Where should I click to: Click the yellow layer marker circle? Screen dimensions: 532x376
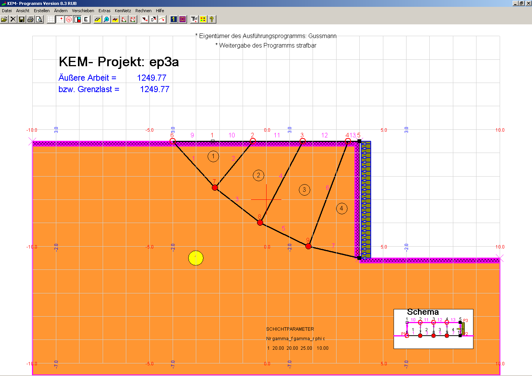(x=196, y=258)
